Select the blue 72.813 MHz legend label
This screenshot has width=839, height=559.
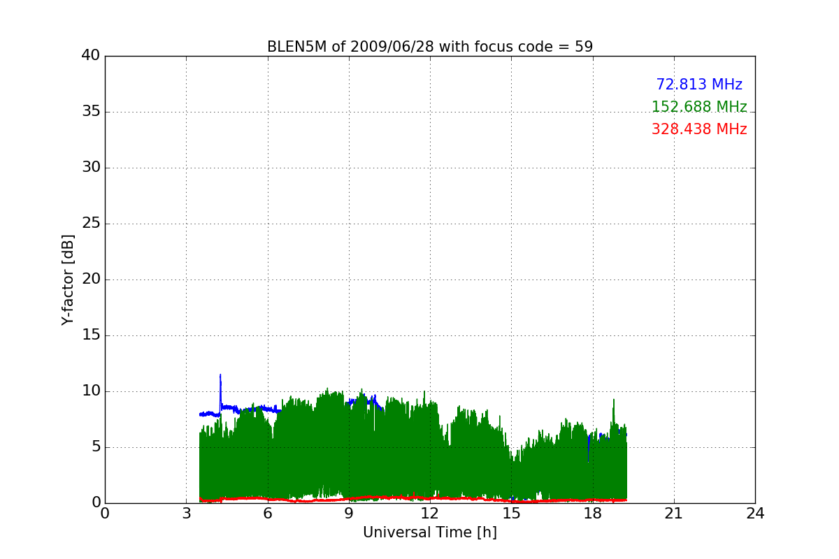[699, 85]
